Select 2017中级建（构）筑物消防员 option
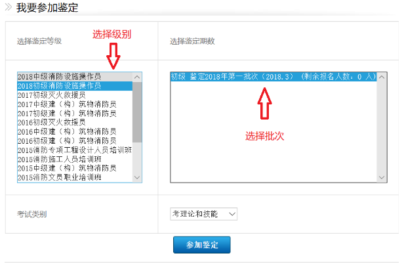 coord(66,104)
